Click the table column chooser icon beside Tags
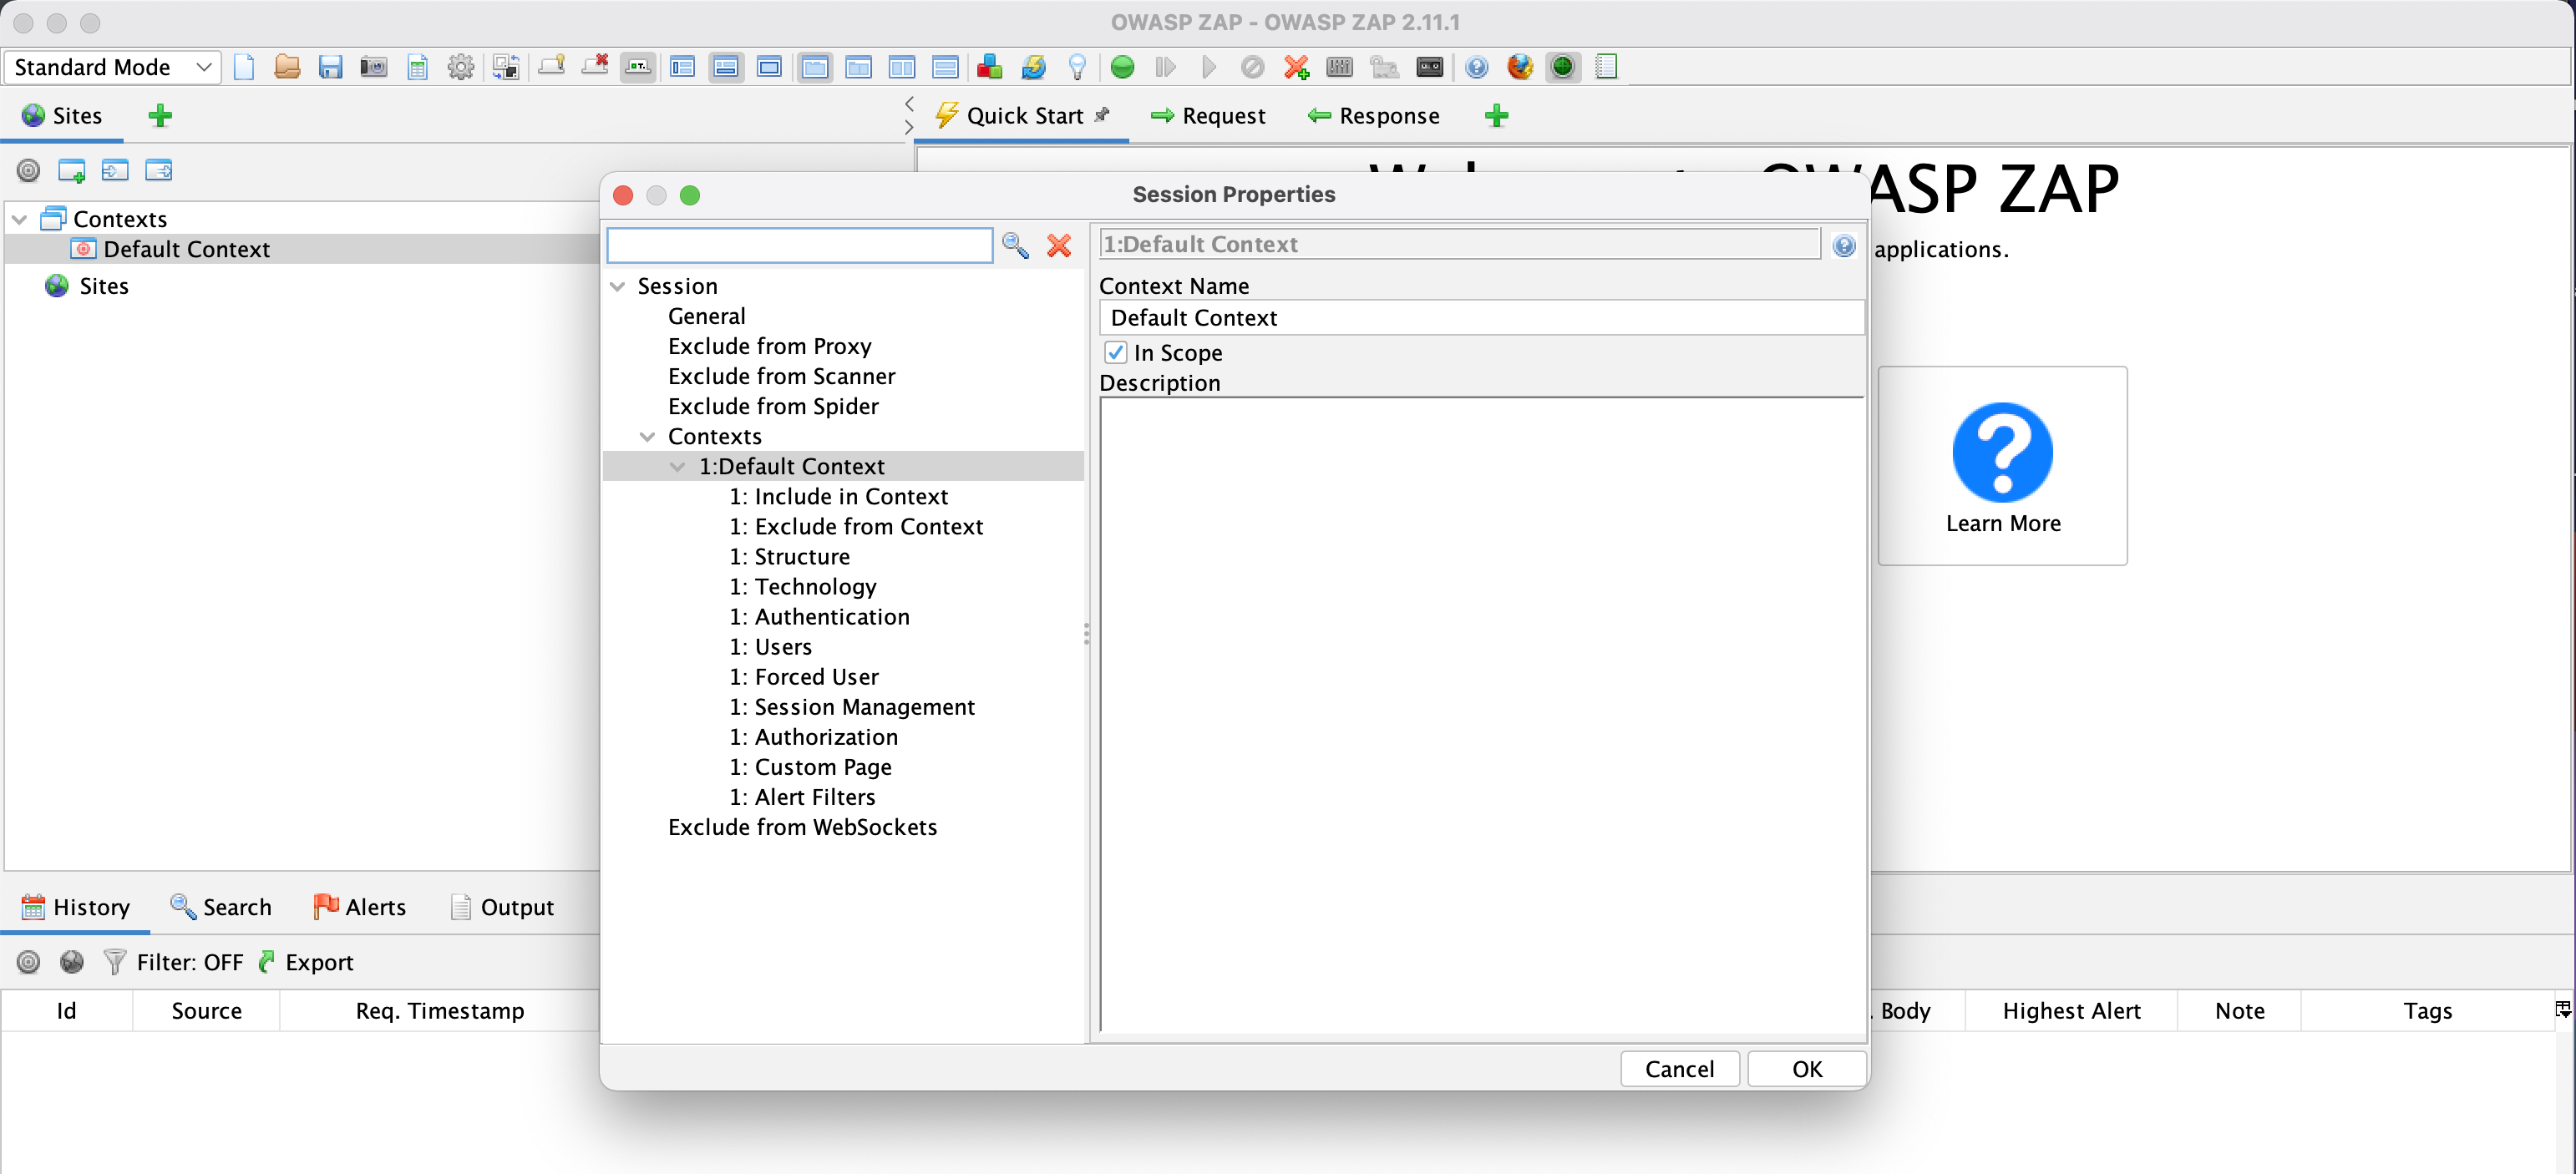Screen dimensions: 2576x1174 [x=2563, y=1010]
